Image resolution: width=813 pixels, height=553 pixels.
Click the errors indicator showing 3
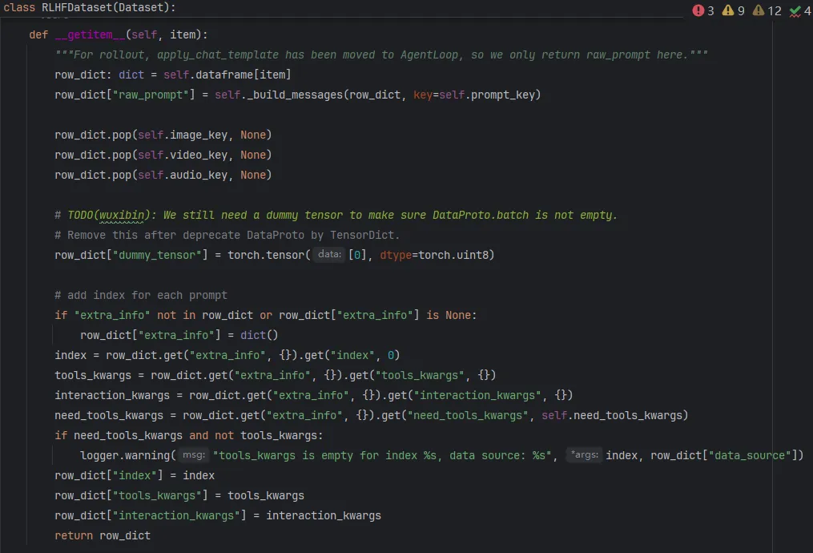(x=703, y=10)
